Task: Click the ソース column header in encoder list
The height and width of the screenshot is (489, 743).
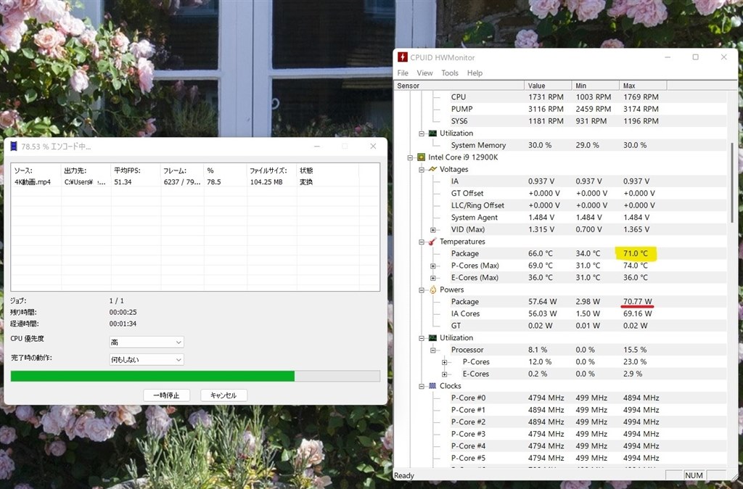Action: click(x=36, y=170)
